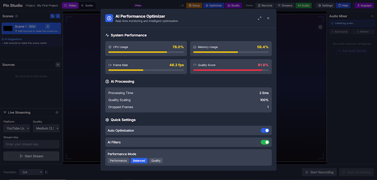Click the preview info circle icon
Image resolution: width=377 pixels, height=180 pixels.
point(320,27)
